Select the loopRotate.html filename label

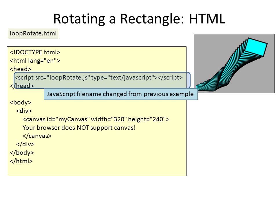pyautogui.click(x=33, y=33)
